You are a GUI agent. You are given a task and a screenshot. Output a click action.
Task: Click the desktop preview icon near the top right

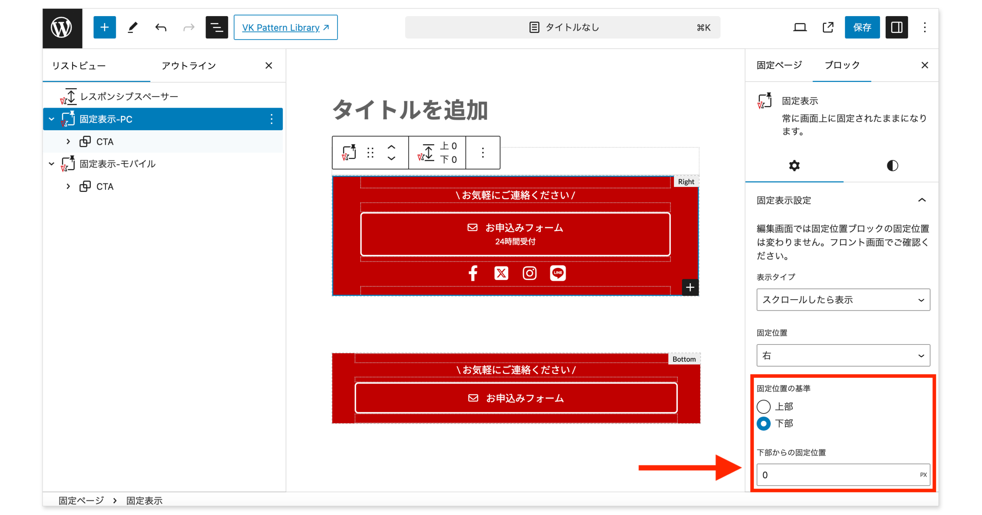pos(800,27)
